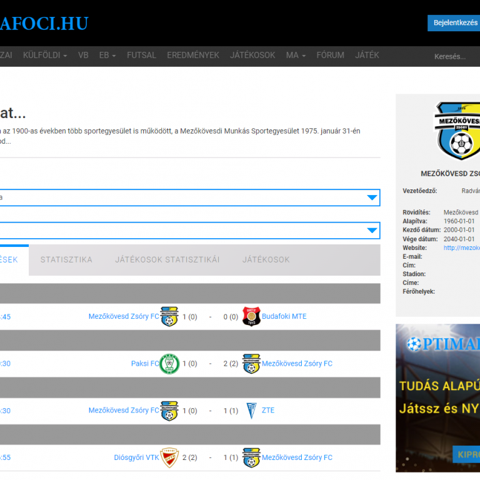
Task: Click Mezőkövesd crest in the Budafoki match row
Action: click(x=169, y=316)
